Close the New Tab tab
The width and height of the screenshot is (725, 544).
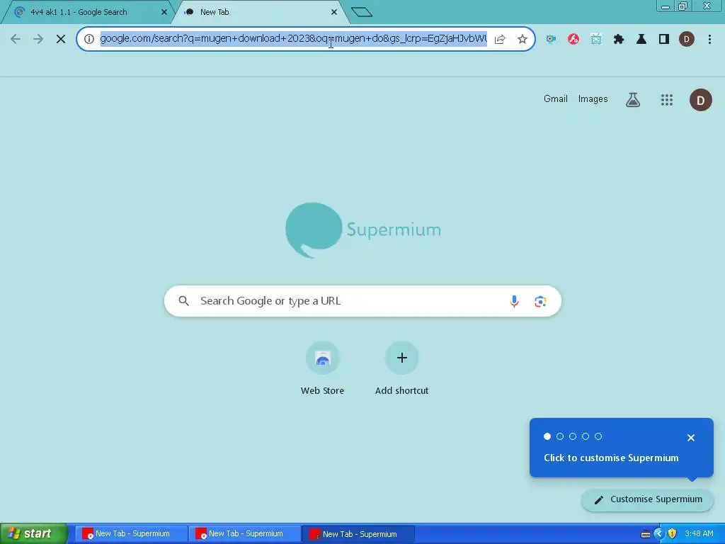pos(334,12)
